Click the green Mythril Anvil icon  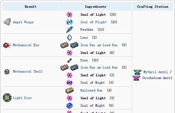[x=138, y=72]
